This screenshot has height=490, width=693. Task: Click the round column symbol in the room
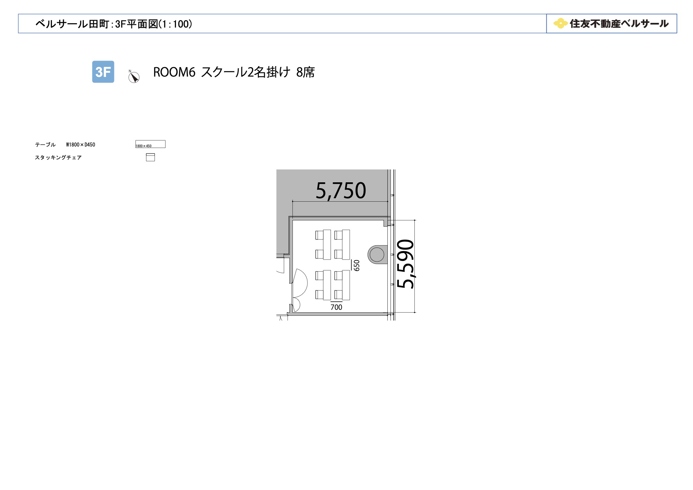pos(377,255)
